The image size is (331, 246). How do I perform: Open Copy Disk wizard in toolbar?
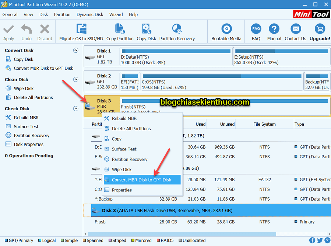147,32
